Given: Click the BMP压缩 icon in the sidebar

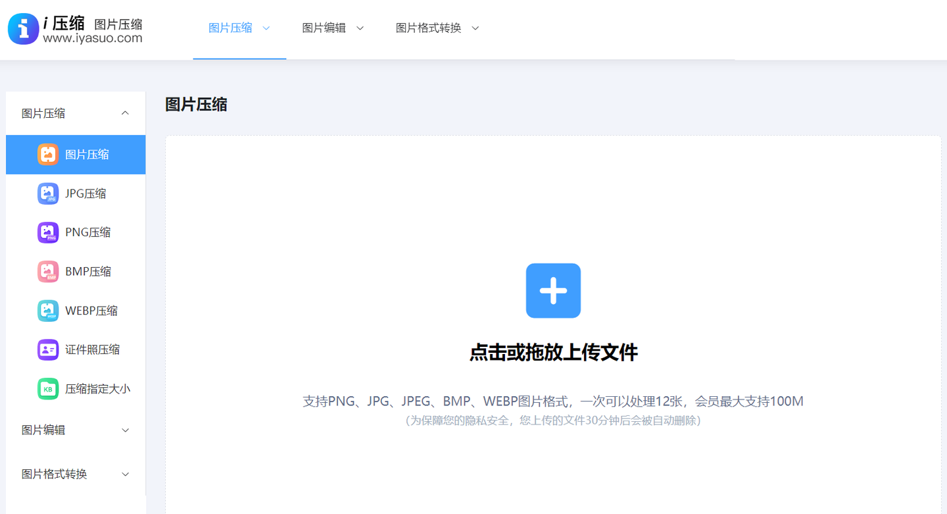Looking at the screenshot, I should pyautogui.click(x=48, y=271).
